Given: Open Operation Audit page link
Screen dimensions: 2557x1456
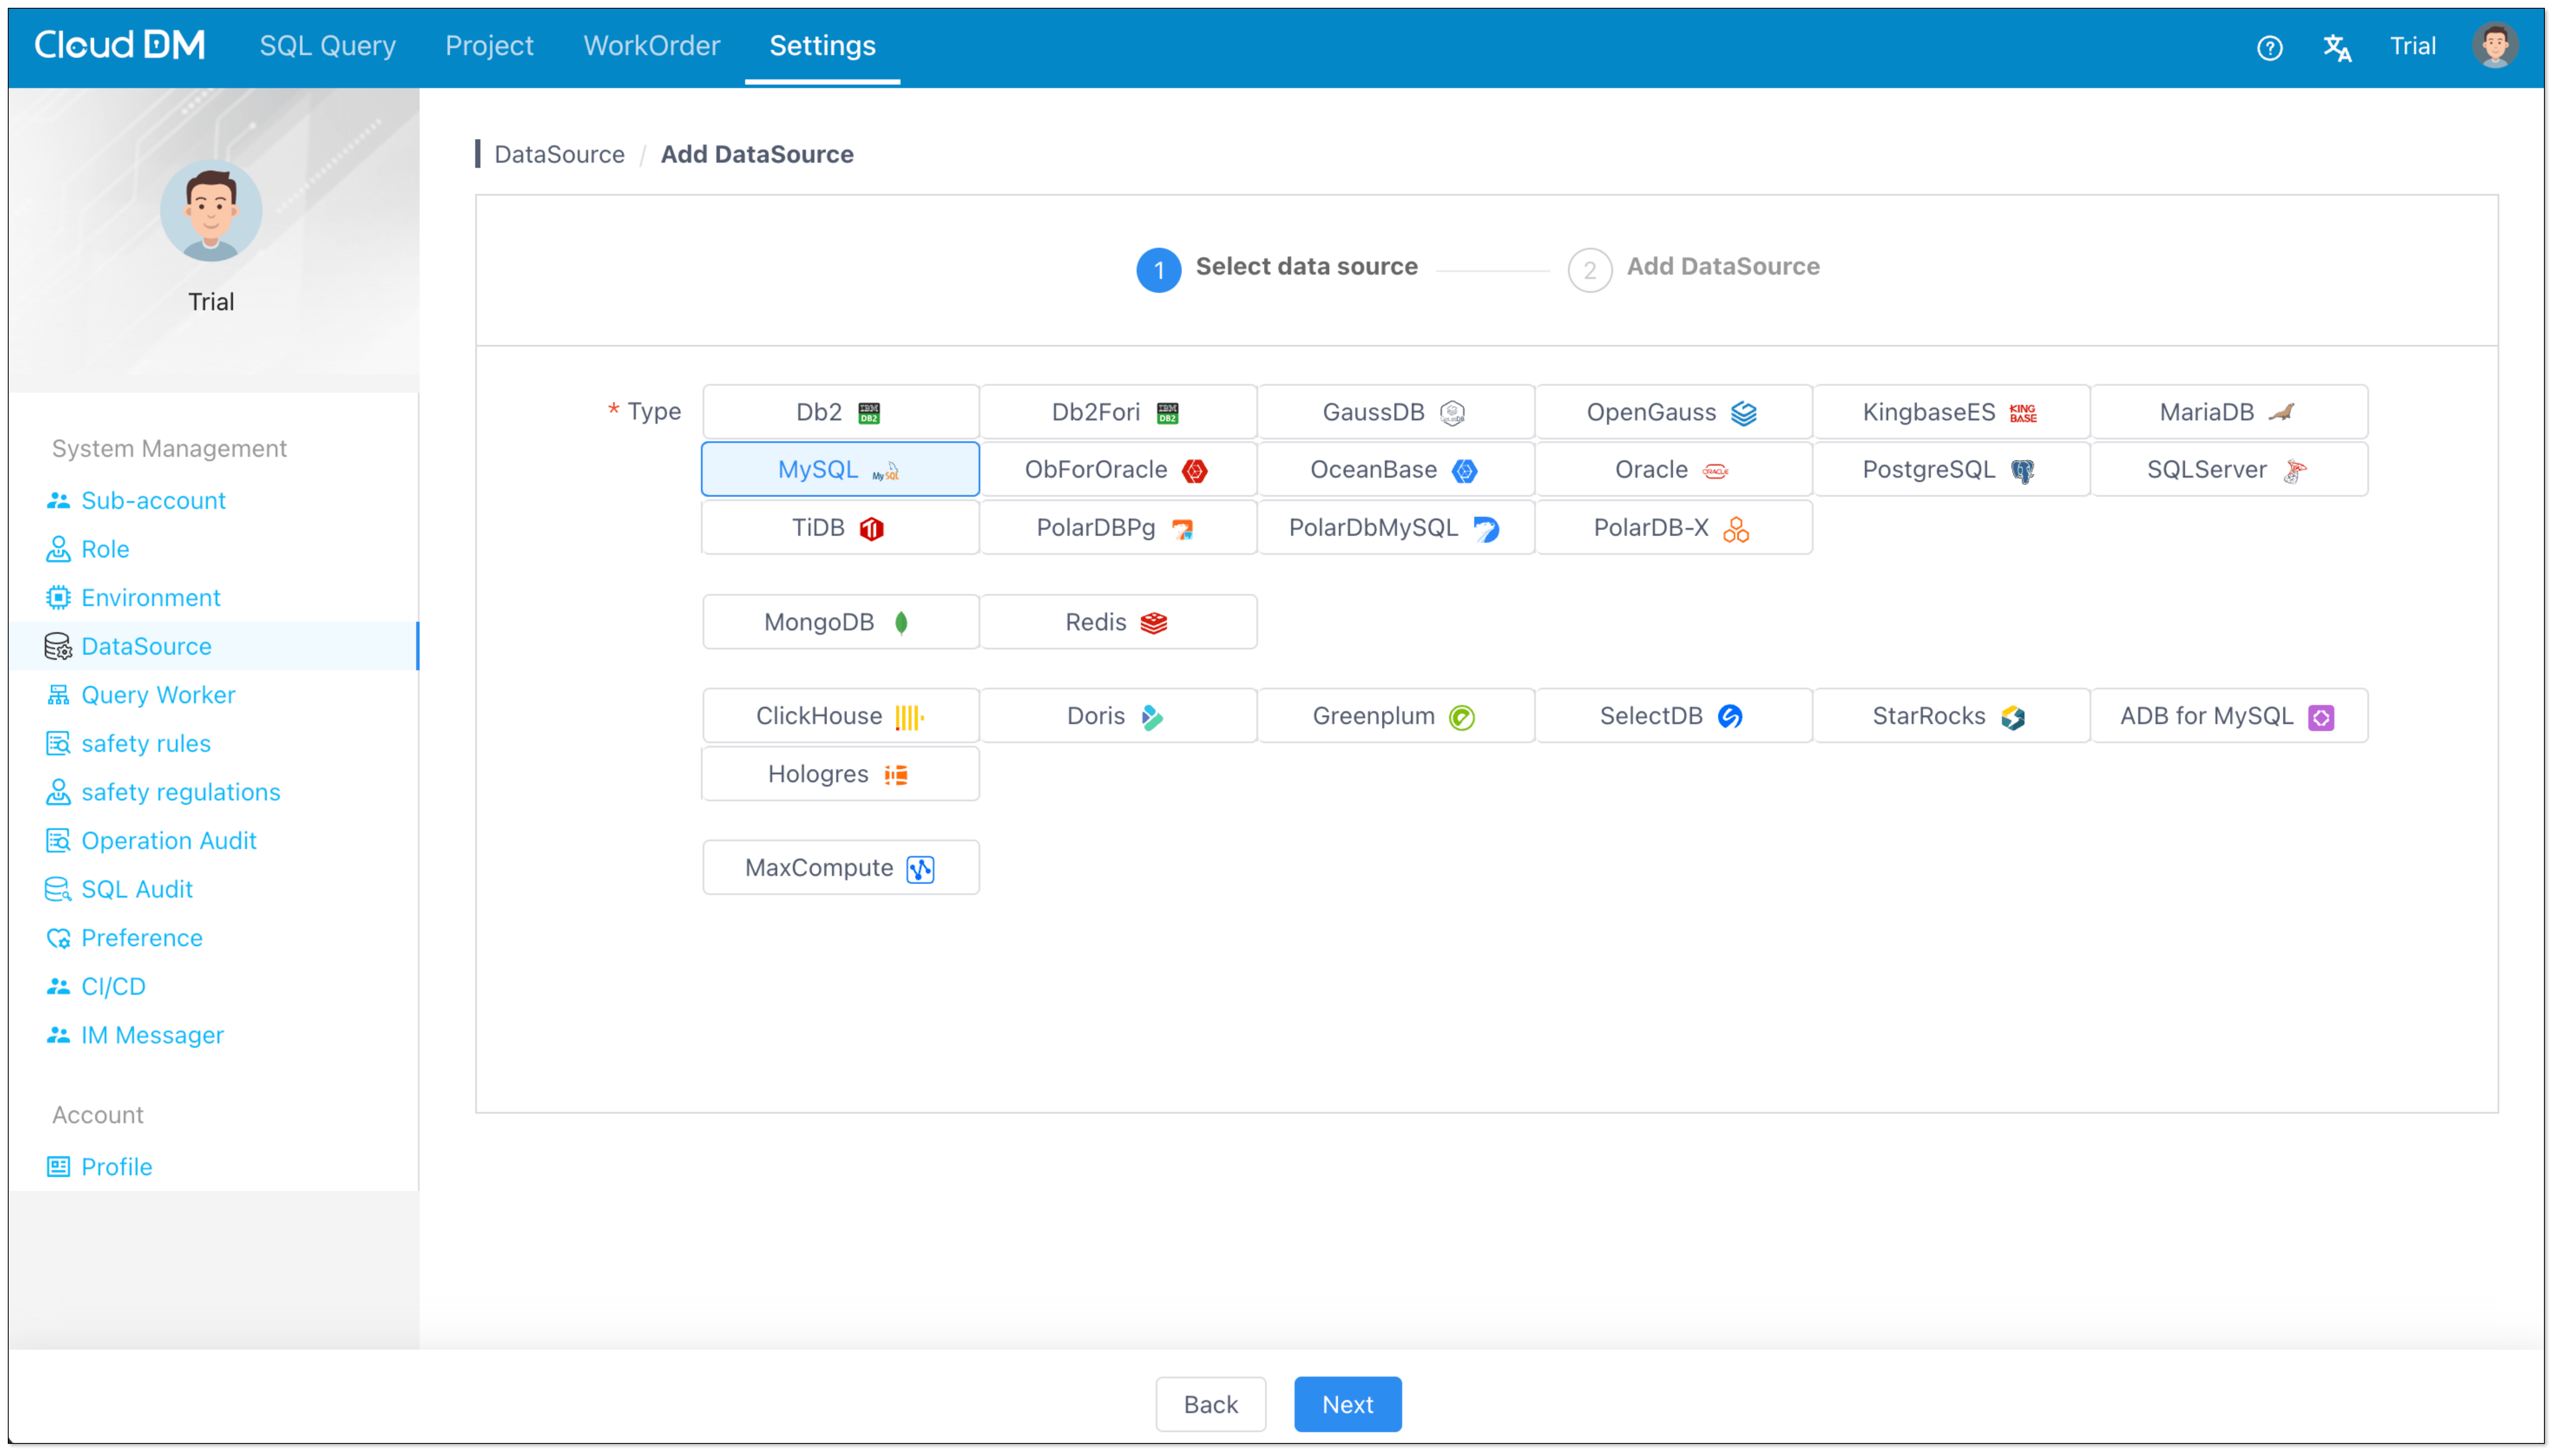Looking at the screenshot, I should (169, 840).
